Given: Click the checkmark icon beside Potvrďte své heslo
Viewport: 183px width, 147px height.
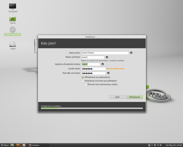Looking at the screenshot, I should pos(108,73).
